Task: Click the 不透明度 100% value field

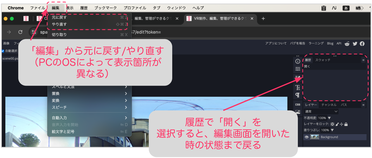Action: coord(322,118)
